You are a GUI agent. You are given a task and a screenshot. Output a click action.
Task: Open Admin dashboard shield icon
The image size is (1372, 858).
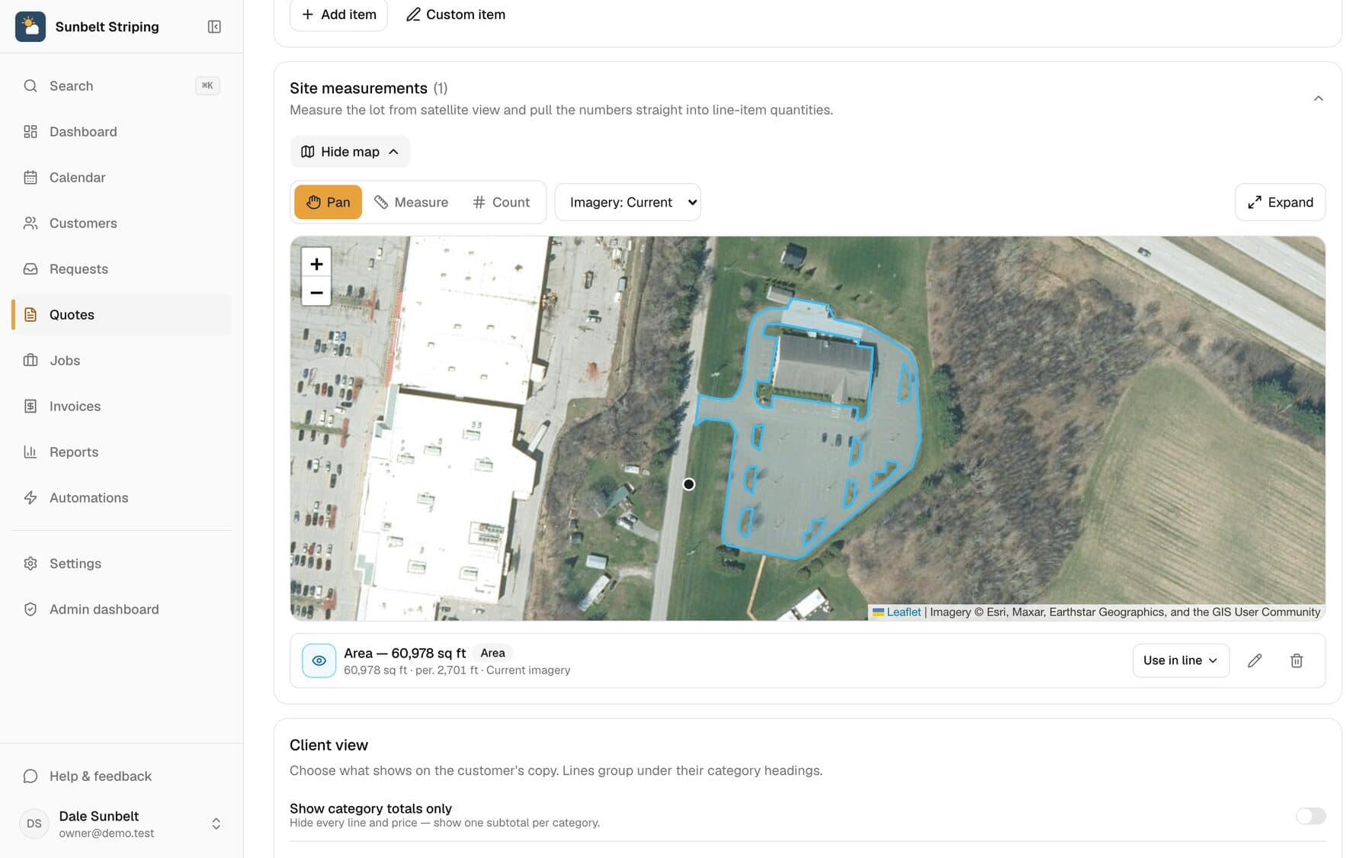click(30, 609)
